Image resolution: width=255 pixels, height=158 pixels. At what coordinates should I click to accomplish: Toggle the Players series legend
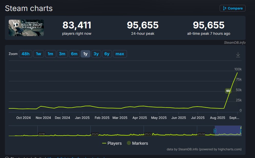(112, 143)
